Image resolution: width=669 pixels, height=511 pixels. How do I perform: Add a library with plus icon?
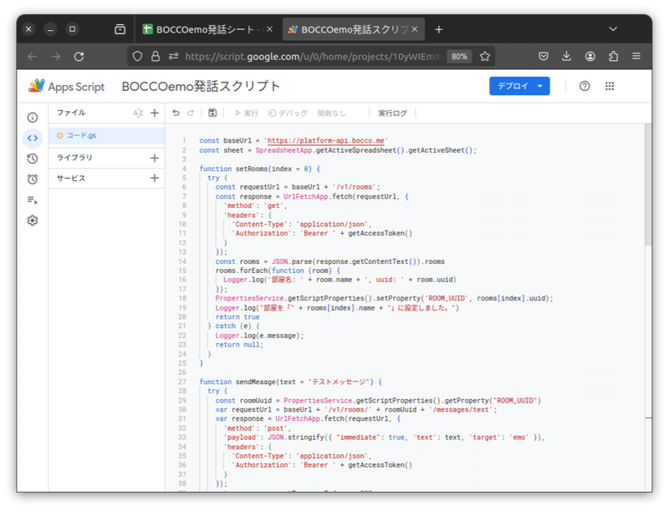pos(155,158)
